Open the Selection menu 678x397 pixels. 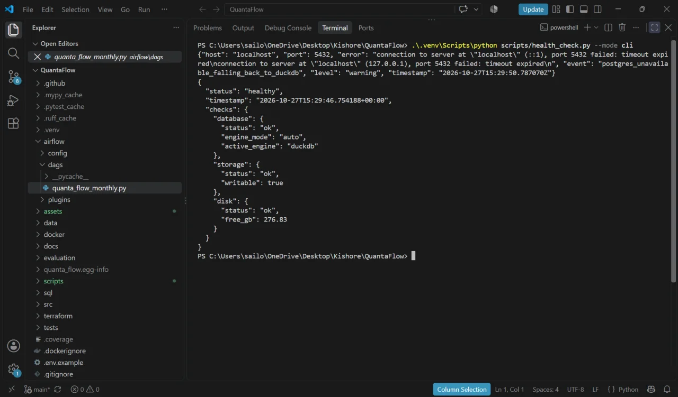pos(76,10)
